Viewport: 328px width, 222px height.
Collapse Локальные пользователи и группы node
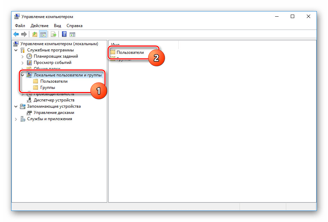coord(23,75)
